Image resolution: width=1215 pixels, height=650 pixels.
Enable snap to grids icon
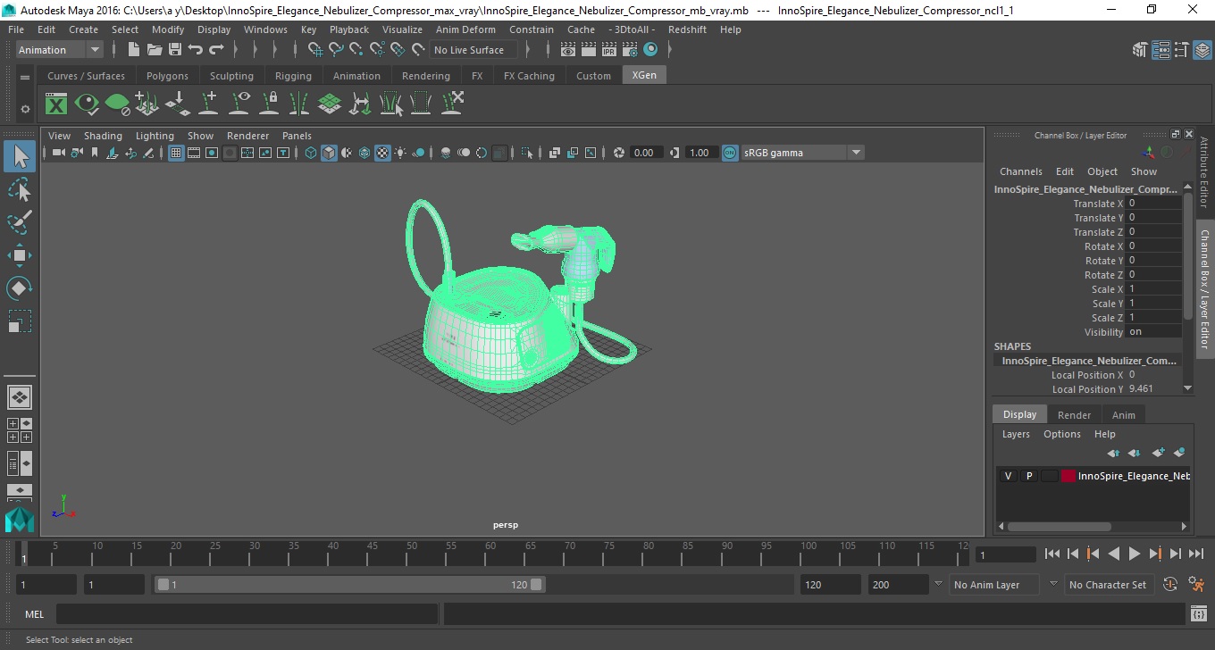point(315,50)
